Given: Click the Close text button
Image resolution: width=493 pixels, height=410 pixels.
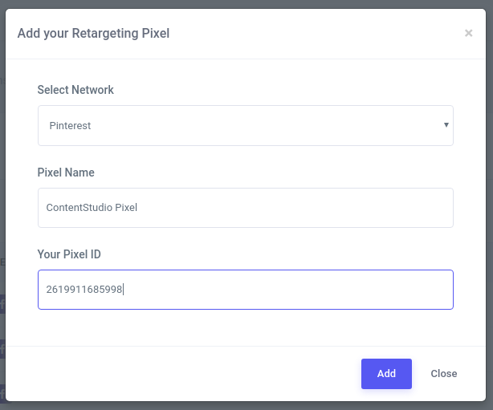Looking at the screenshot, I should coord(443,374).
